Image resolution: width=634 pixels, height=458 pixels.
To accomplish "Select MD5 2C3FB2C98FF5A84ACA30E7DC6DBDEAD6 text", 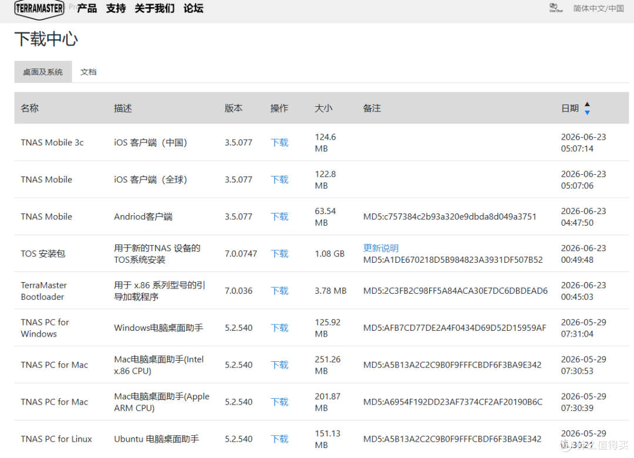I will [x=456, y=291].
